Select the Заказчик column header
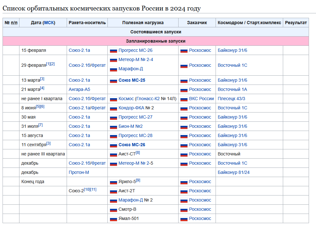Screen dimensions: 316x226 (197, 23)
